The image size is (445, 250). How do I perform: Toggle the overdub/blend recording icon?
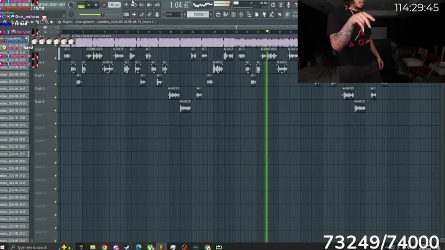149,5
